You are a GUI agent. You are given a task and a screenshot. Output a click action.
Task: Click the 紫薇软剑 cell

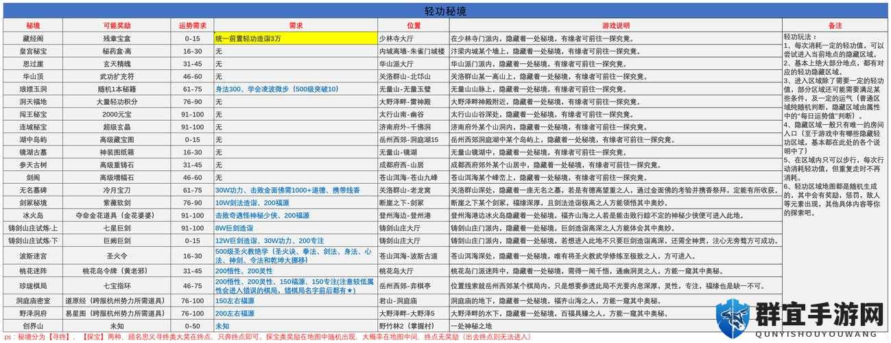point(117,203)
